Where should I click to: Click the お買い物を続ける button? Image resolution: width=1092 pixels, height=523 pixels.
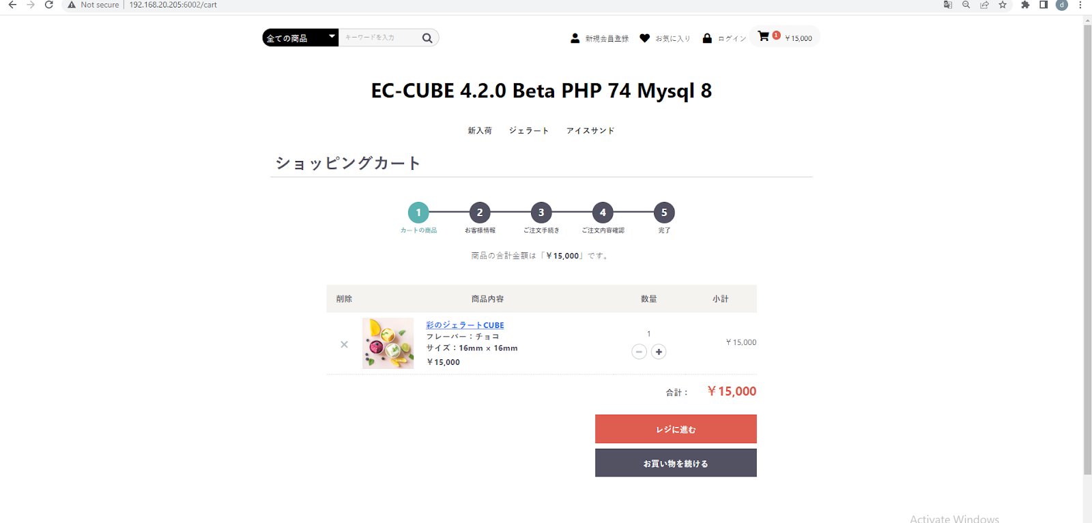[675, 462]
